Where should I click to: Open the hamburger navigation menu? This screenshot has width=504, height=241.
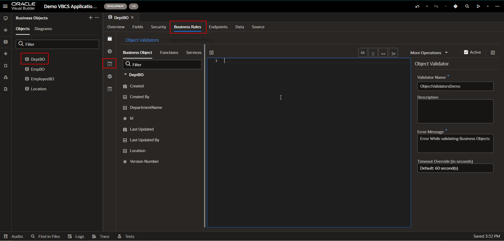coord(5,6)
